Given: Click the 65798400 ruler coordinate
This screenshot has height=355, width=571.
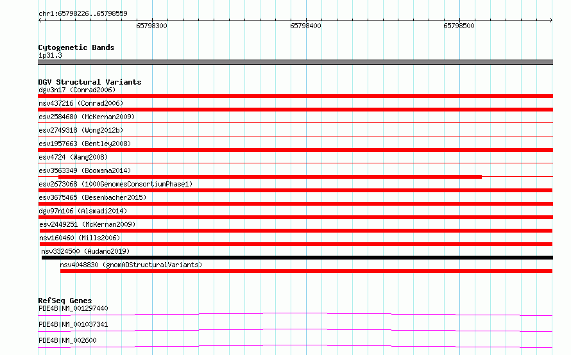Looking at the screenshot, I should [x=305, y=26].
